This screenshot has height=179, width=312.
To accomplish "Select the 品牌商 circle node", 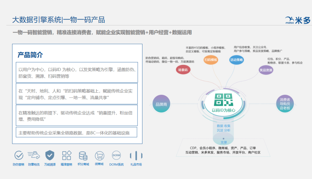I will tap(161, 103).
